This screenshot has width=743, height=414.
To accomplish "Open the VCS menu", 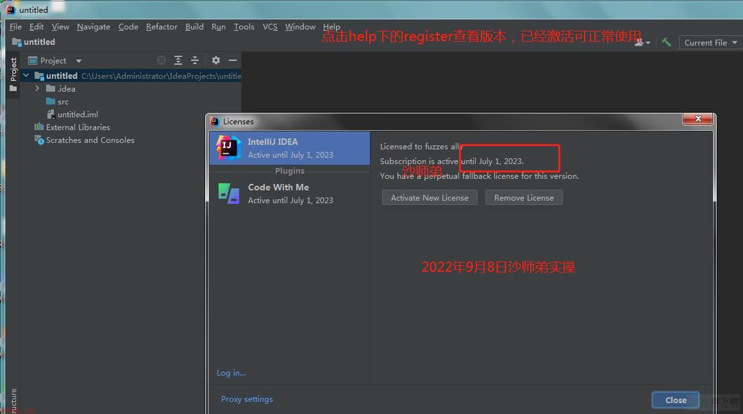I will tap(270, 27).
